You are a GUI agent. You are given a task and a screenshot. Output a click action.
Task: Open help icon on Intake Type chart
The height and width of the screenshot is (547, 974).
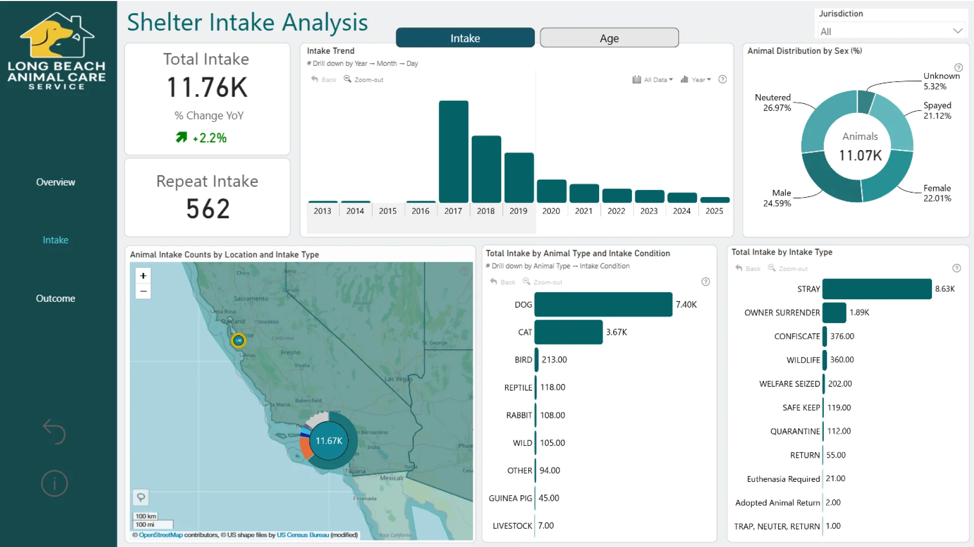tap(956, 268)
